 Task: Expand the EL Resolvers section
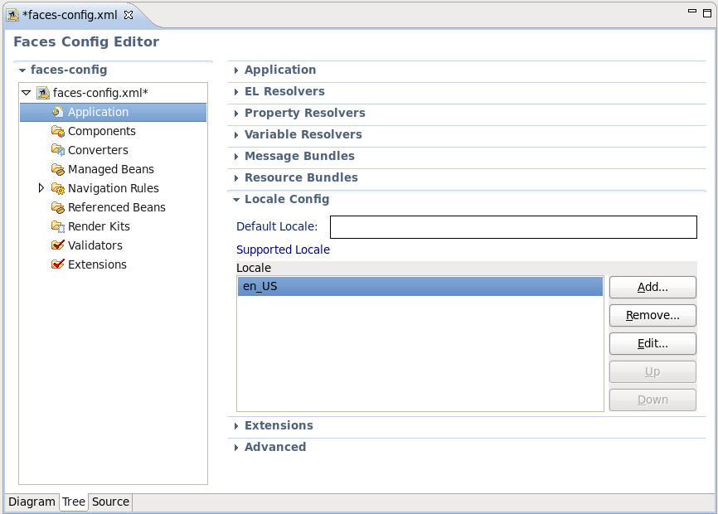pos(236,92)
